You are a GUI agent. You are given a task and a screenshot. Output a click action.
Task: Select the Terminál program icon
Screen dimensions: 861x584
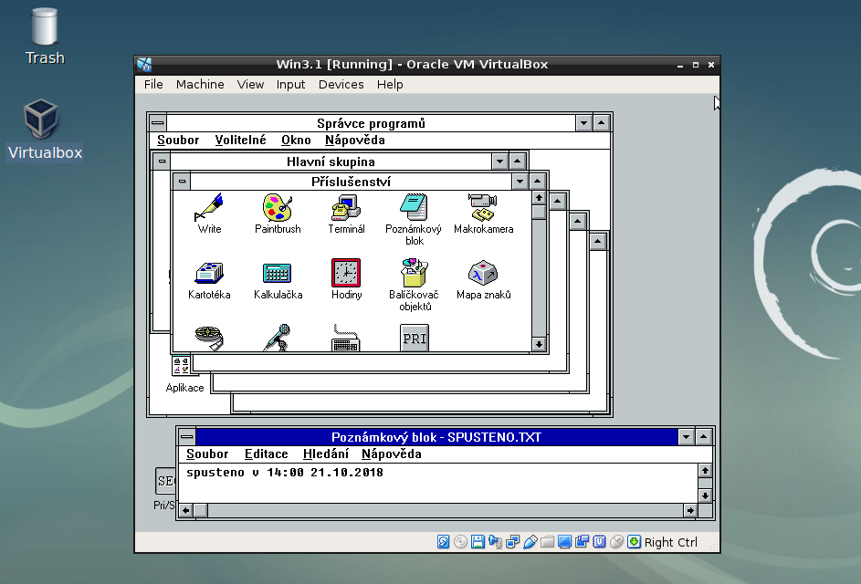click(346, 207)
